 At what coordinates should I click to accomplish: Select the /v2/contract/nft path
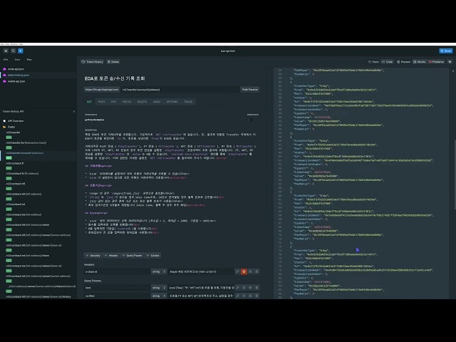[16, 184]
